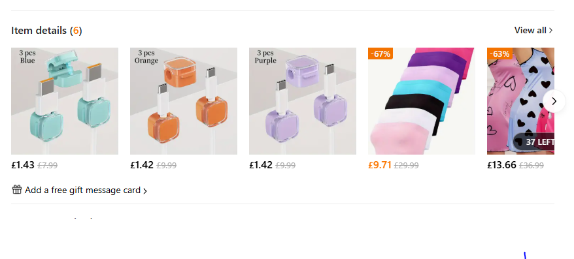Click the £1.42 orange clip price

142,165
